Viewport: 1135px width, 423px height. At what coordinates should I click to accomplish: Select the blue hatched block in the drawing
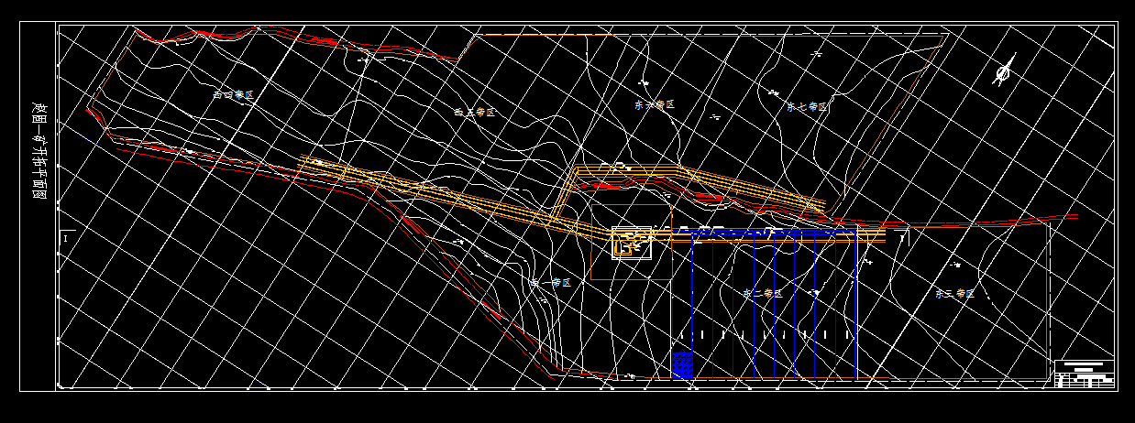[682, 365]
